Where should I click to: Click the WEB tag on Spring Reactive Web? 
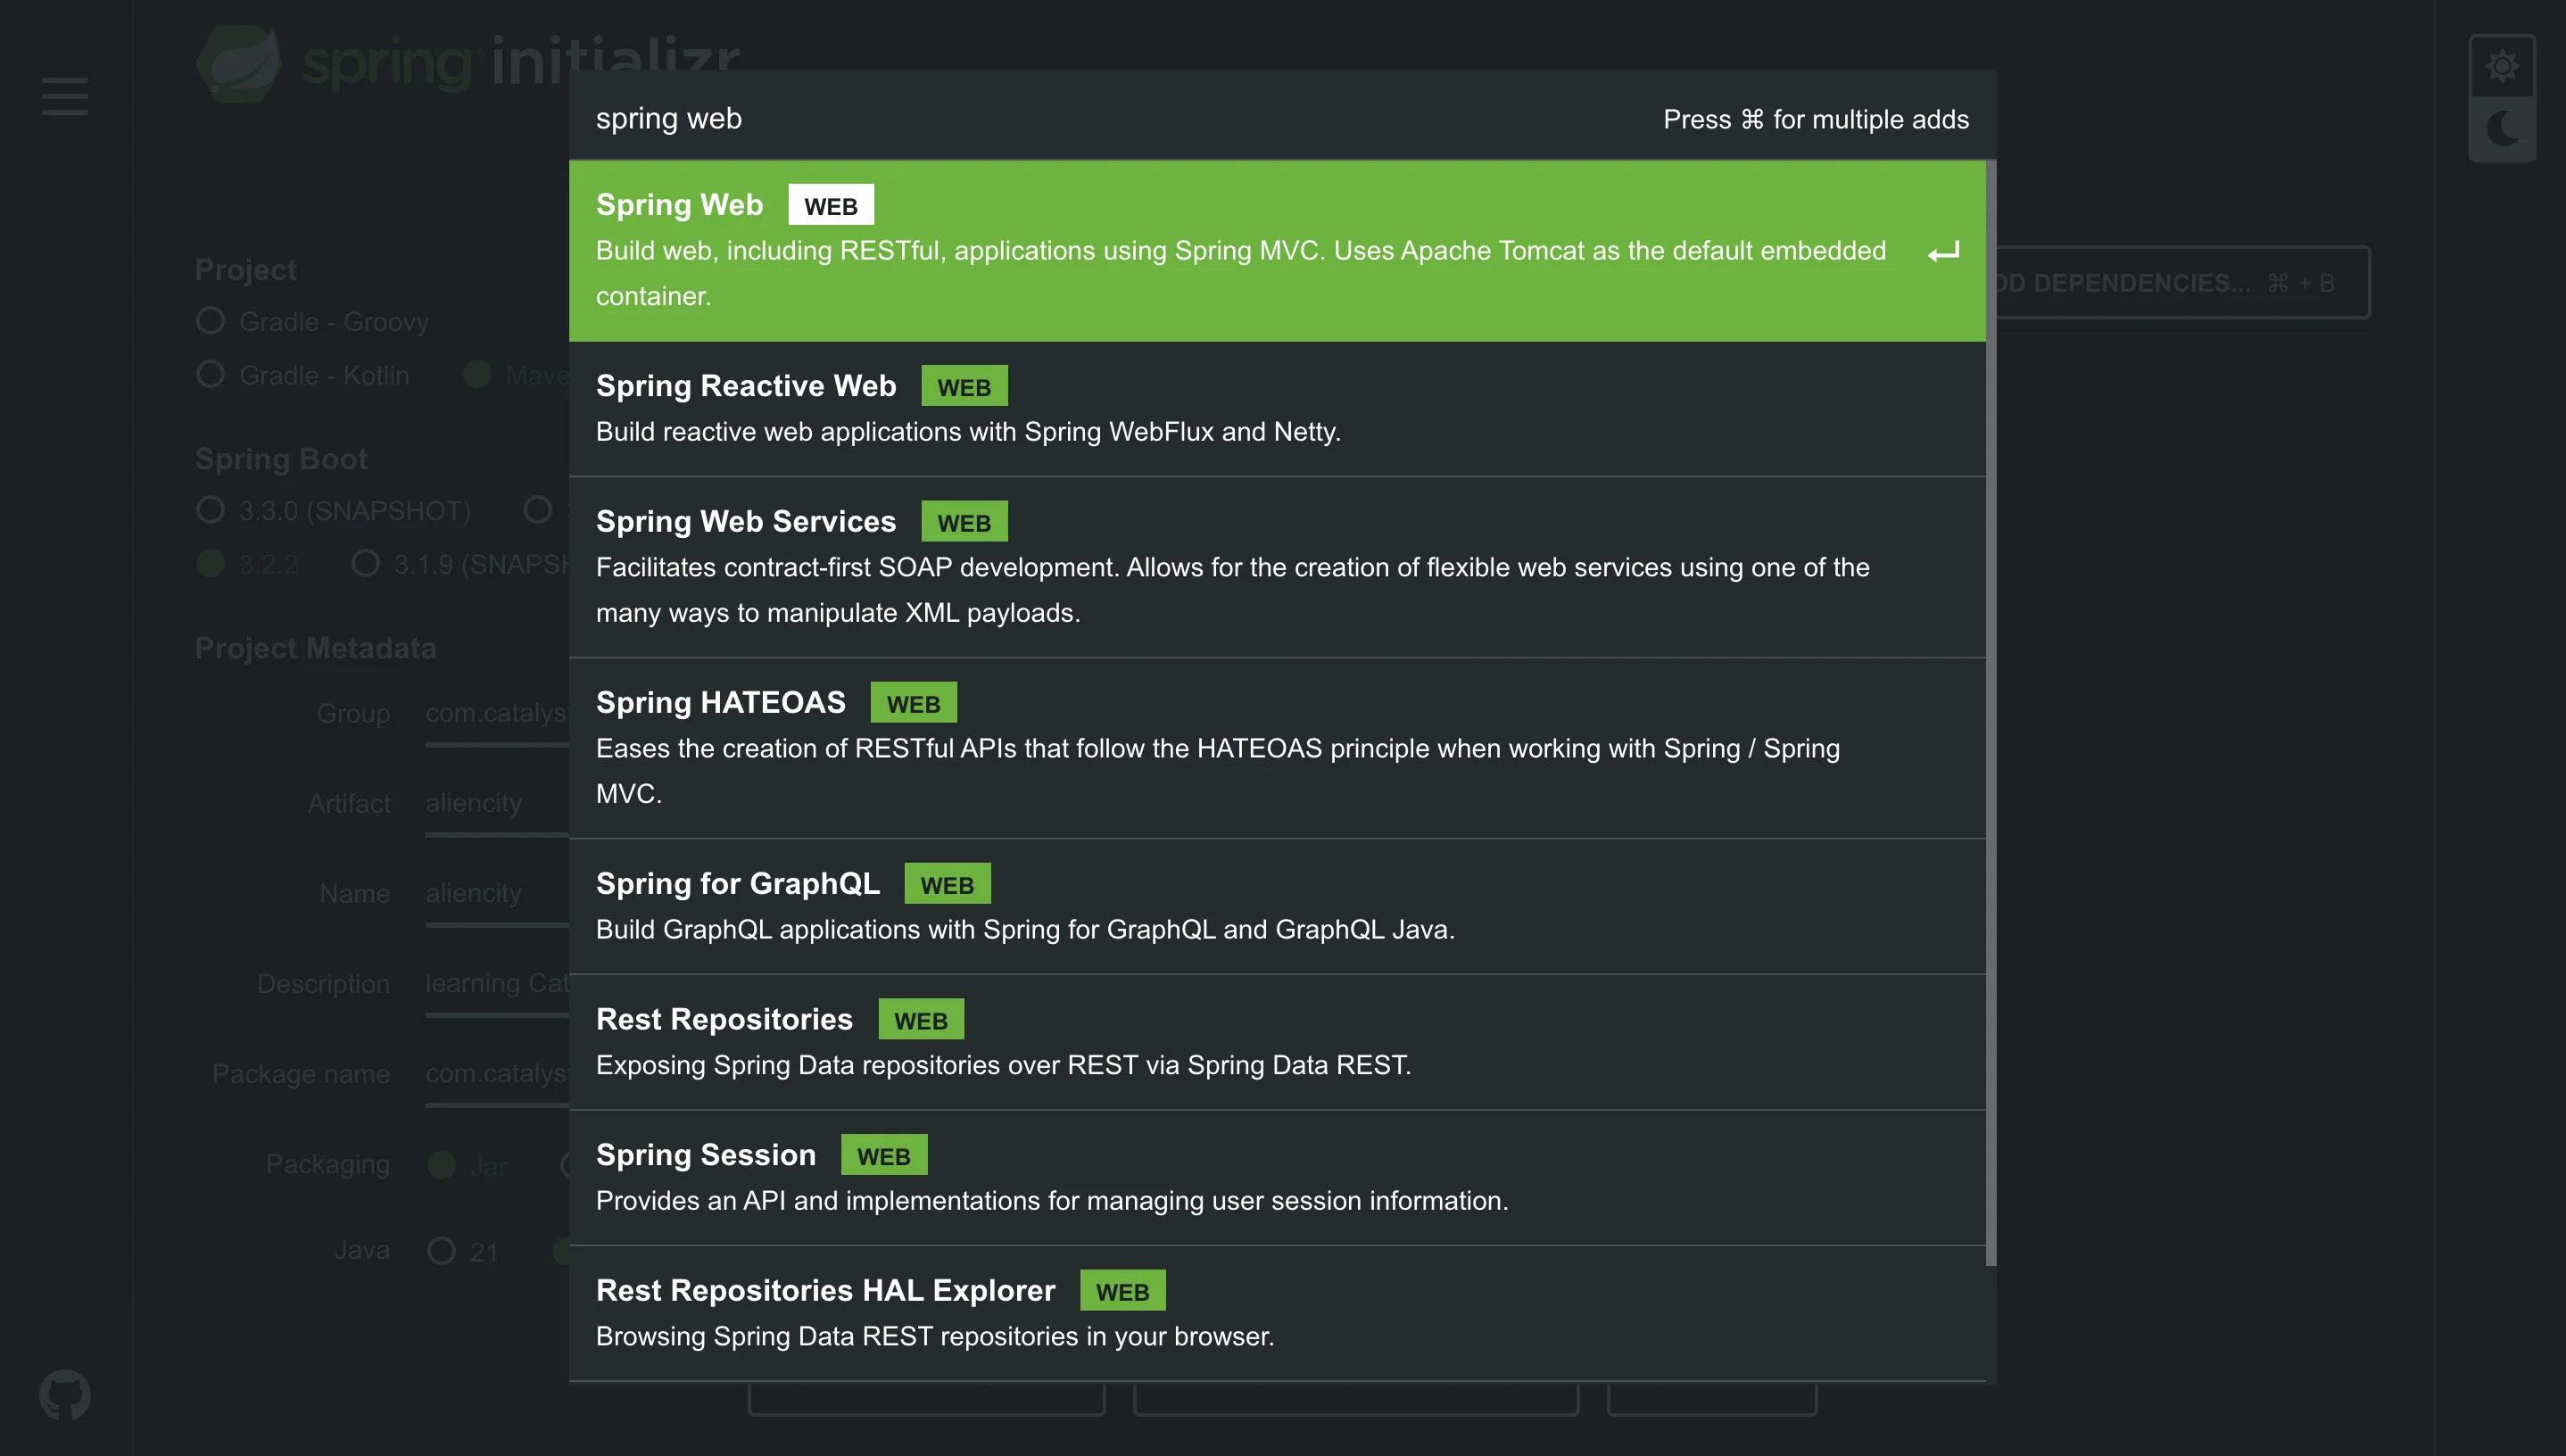(964, 386)
